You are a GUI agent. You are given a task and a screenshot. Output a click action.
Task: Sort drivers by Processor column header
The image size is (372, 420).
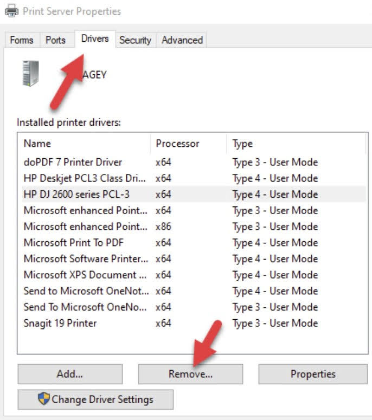[189, 144]
